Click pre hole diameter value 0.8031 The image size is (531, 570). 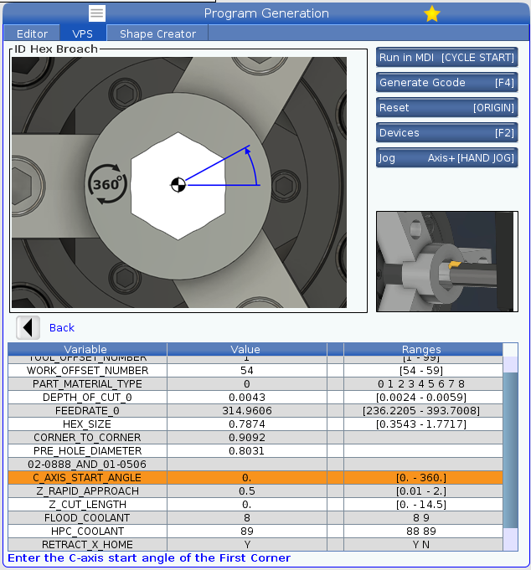coord(246,451)
